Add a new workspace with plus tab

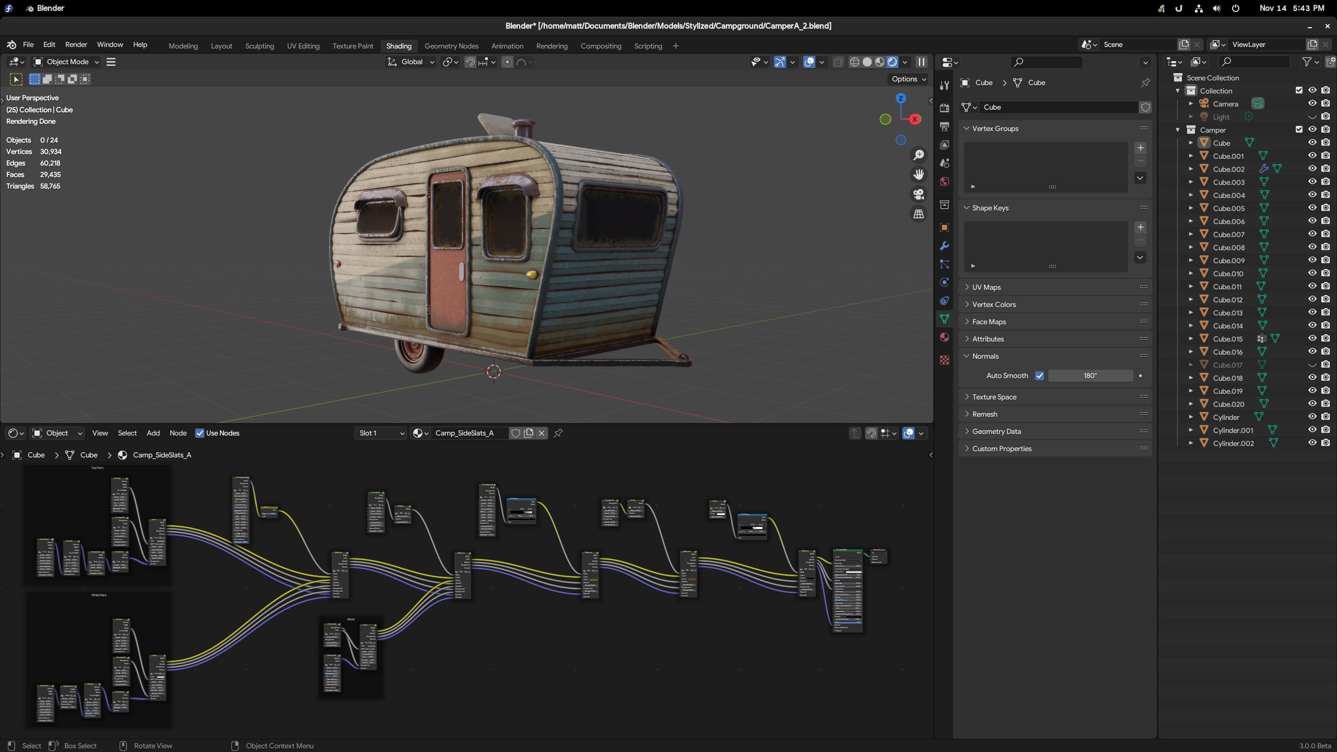(x=676, y=46)
